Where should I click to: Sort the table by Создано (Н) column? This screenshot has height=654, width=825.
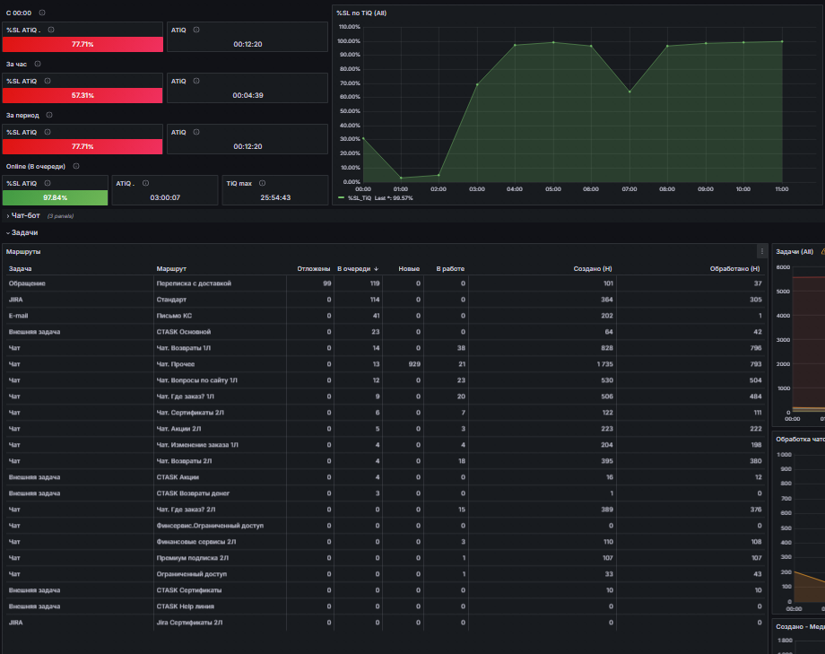pyautogui.click(x=593, y=268)
